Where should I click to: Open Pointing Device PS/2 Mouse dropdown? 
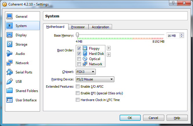point(95,79)
